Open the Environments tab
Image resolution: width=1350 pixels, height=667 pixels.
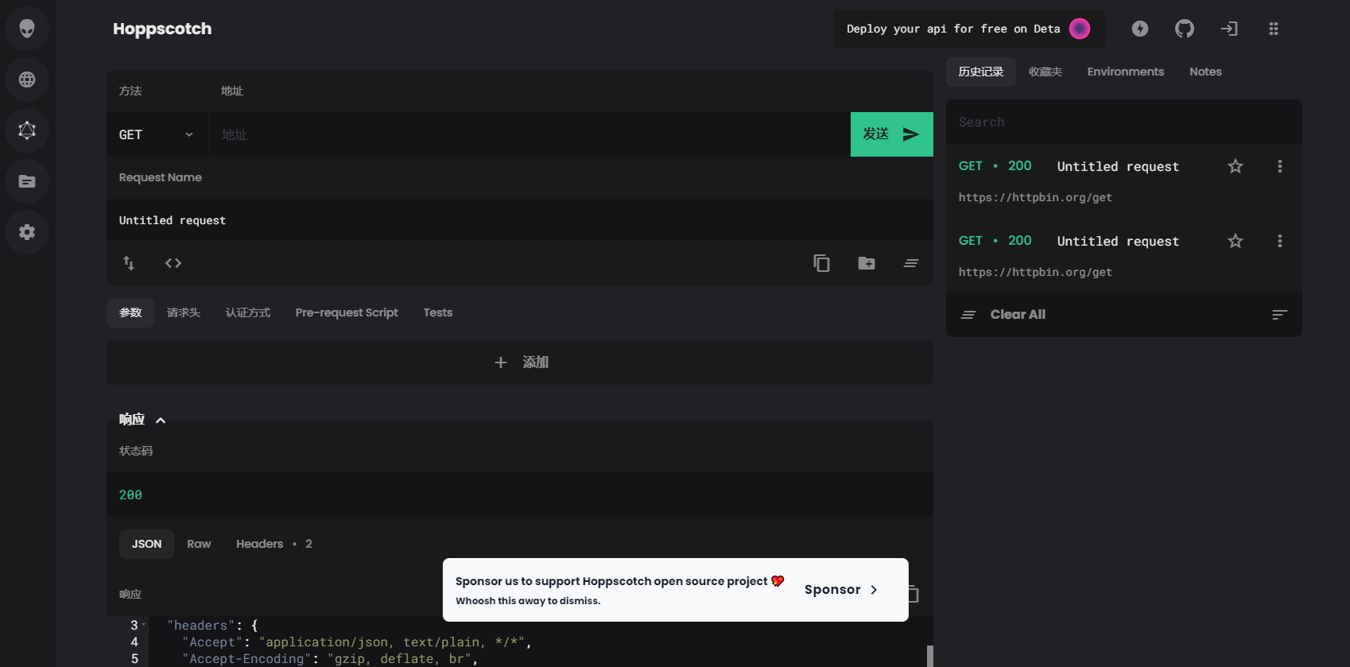(x=1126, y=72)
